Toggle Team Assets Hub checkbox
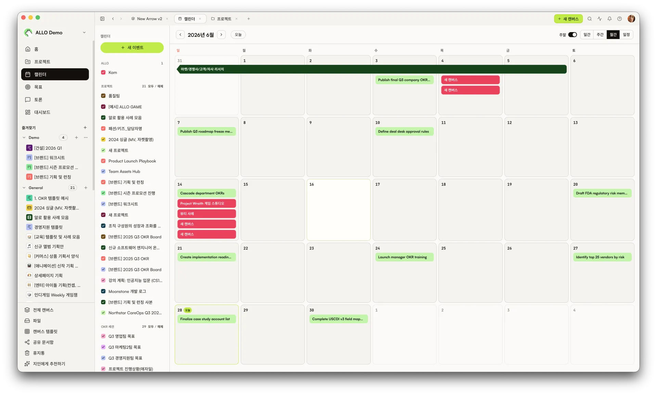Screen dimensions: 657x395 click(103, 172)
